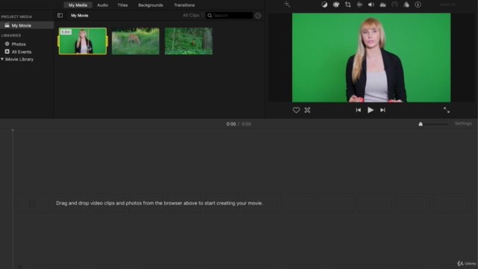Click the 0:00 / 0:00 timecode display

[239, 124]
